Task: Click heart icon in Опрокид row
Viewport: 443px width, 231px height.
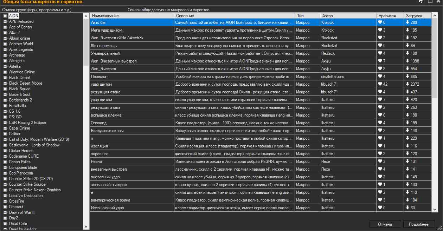Action: pos(380,123)
